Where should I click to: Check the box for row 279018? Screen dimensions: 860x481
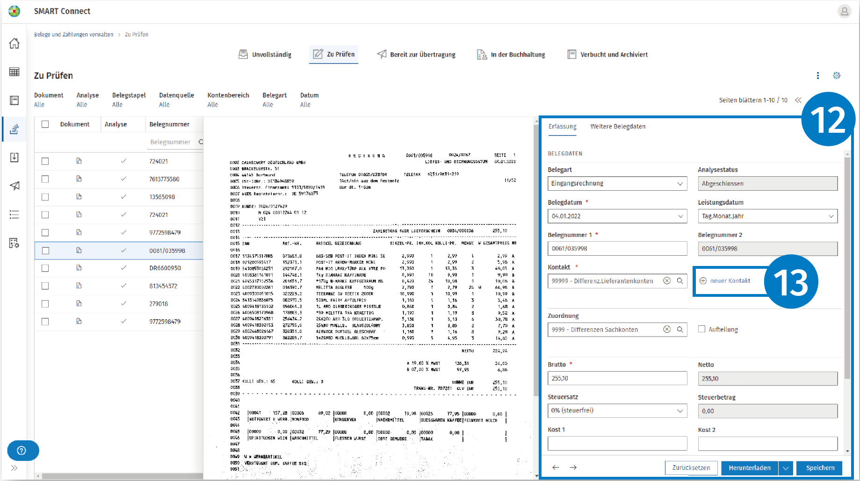[x=45, y=304]
